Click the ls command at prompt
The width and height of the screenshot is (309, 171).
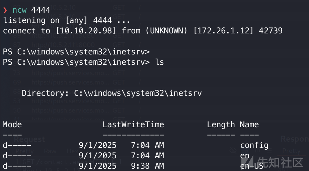(159, 62)
